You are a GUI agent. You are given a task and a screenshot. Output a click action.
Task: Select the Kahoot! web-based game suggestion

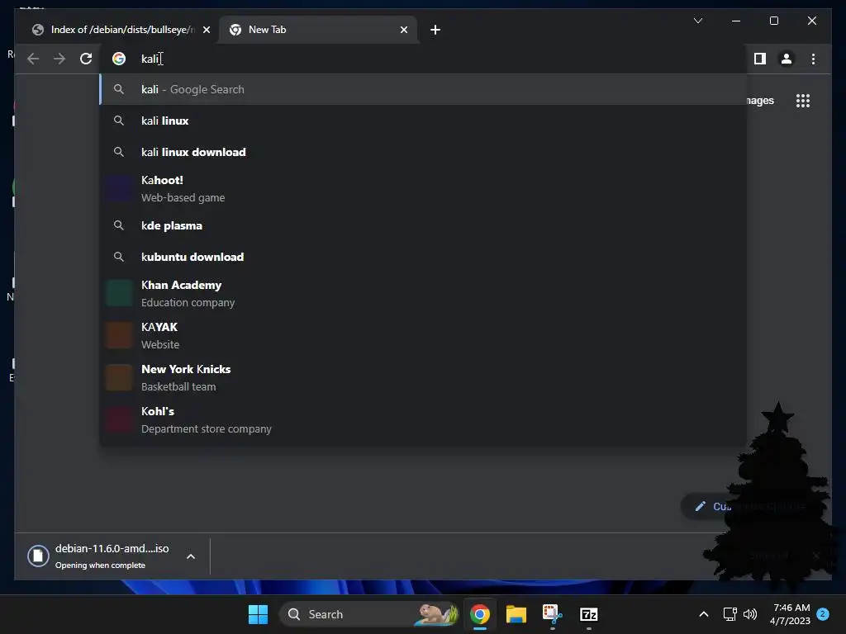pos(424,189)
